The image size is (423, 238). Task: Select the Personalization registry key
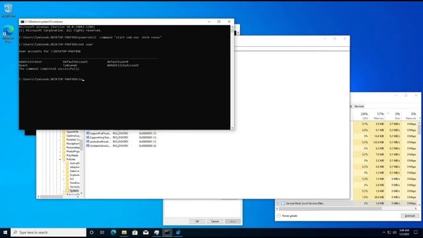coord(73,147)
